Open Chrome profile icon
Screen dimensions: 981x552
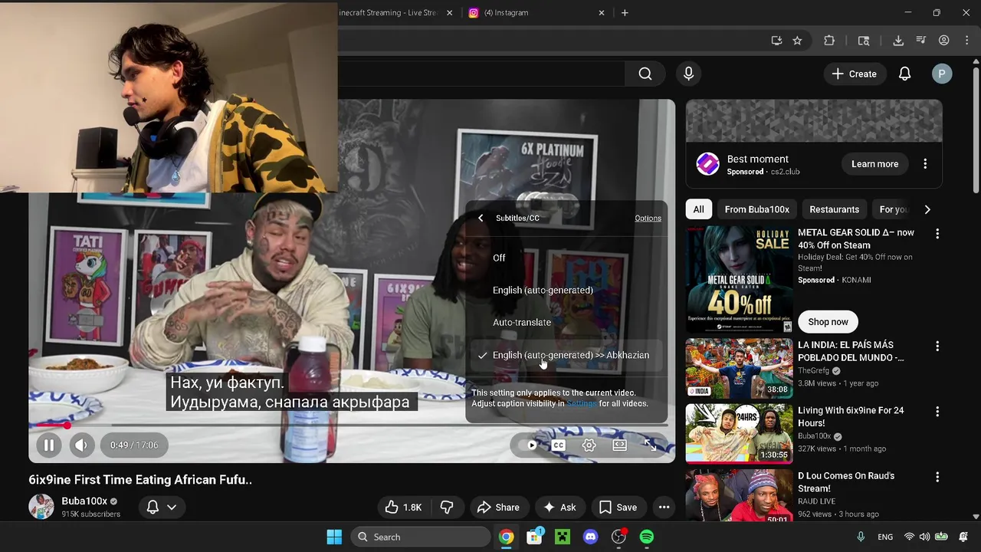(944, 41)
